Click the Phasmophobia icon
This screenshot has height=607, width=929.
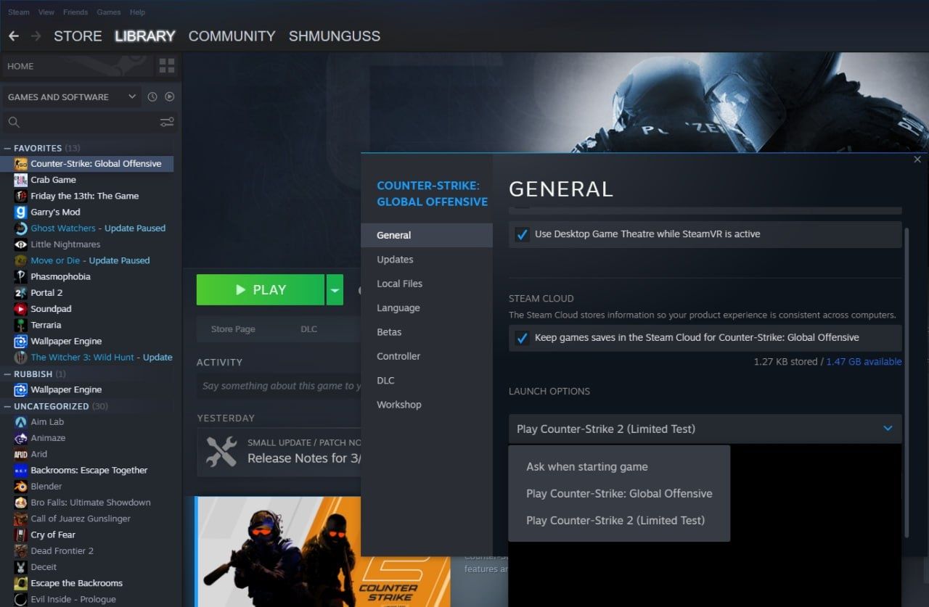pyautogui.click(x=20, y=276)
